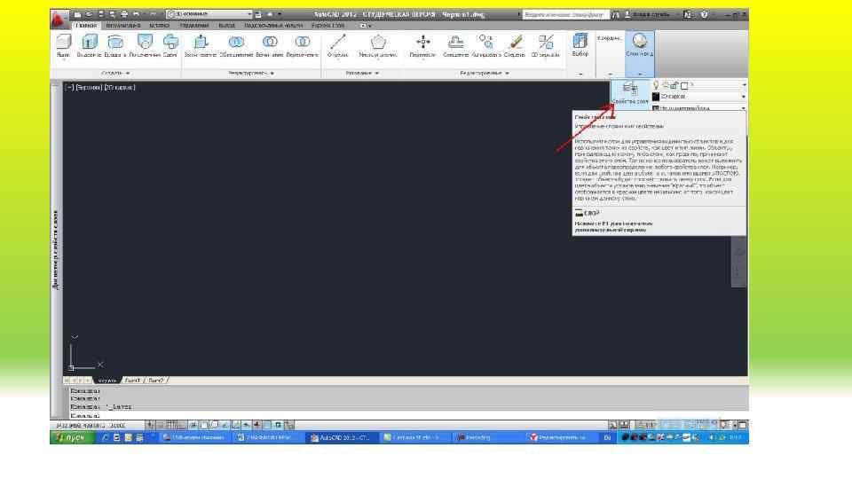
Task: Select the Offset (Смещение) tool
Action: click(455, 45)
